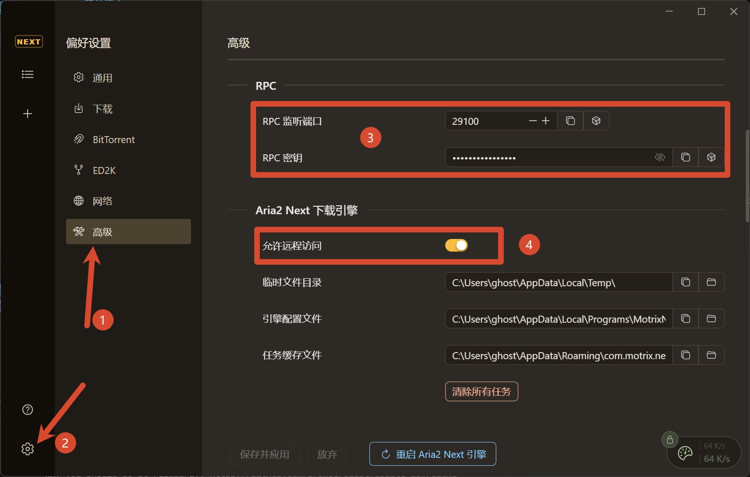
Task: Click the green lock badge icon
Action: click(x=670, y=440)
